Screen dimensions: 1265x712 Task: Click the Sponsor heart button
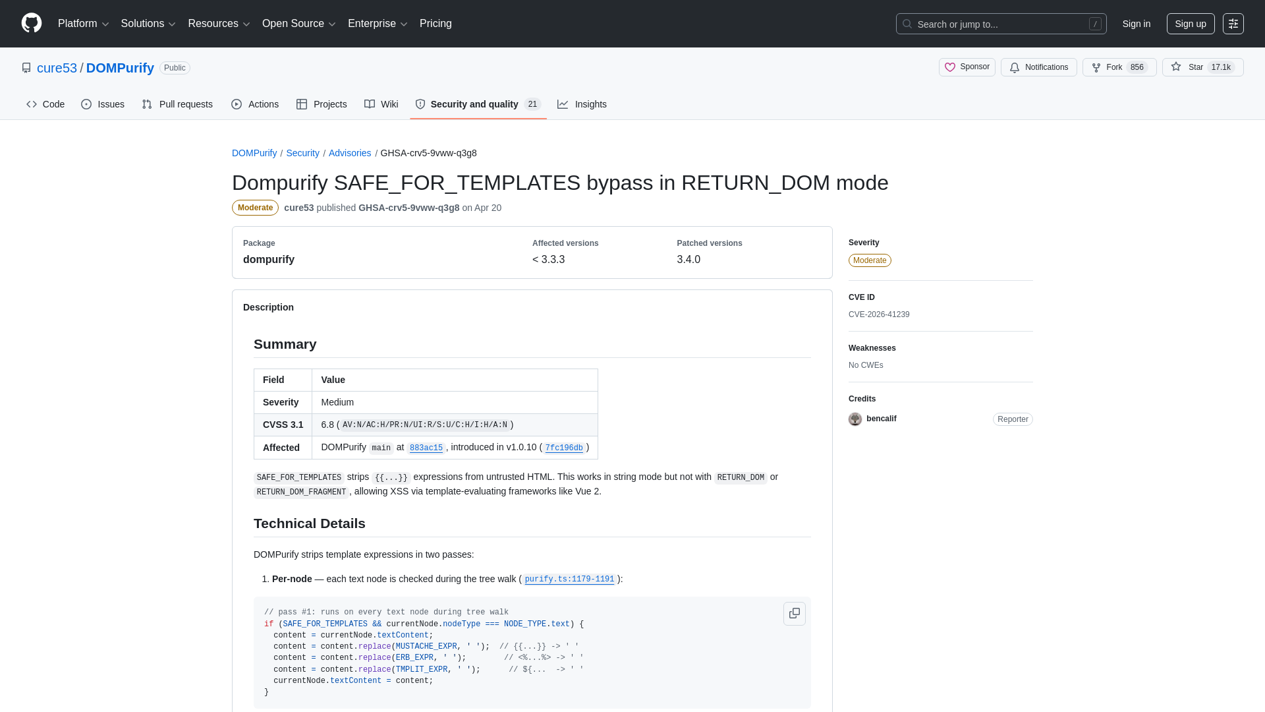[967, 67]
